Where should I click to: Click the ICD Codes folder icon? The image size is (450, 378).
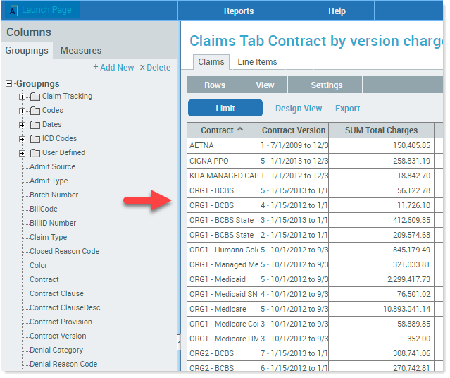point(35,139)
